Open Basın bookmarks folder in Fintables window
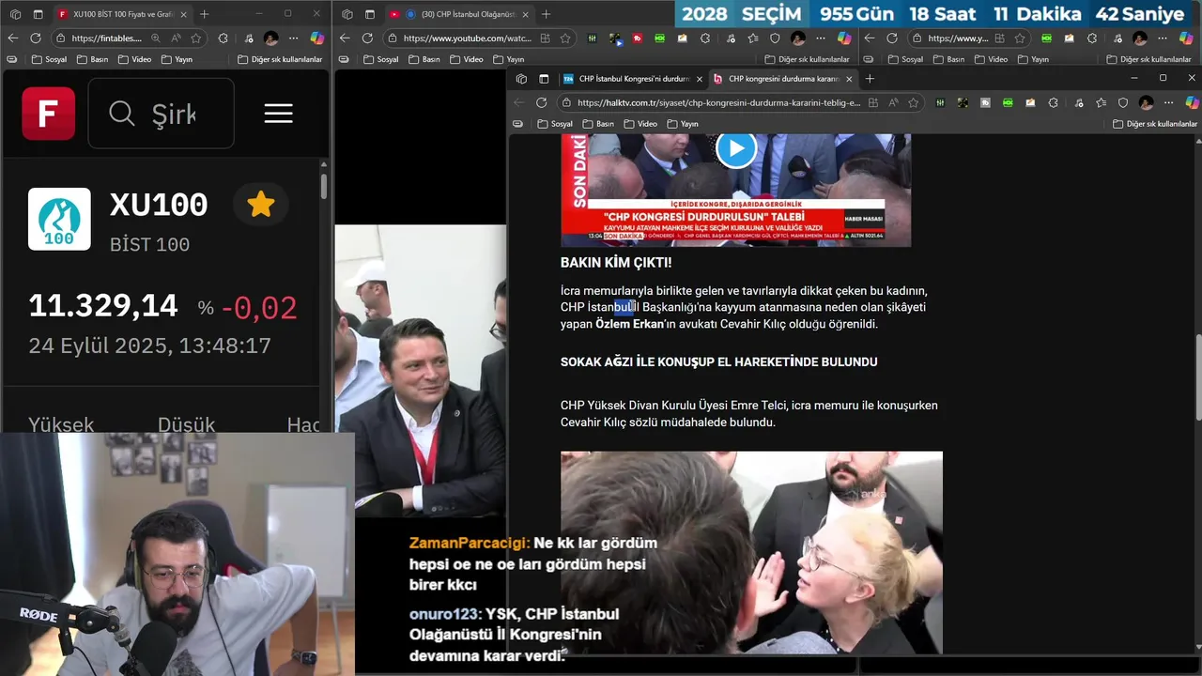Image resolution: width=1202 pixels, height=676 pixels. (93, 59)
